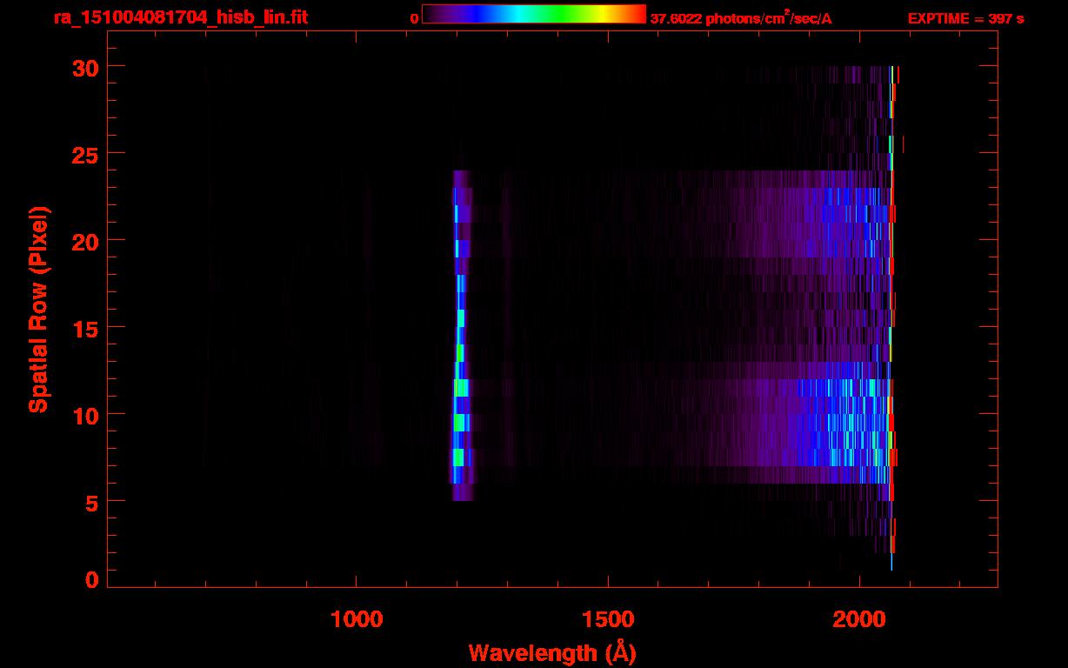Screen dimensions: 1068x668
Task: Click the Wavelength (Å) axis title
Action: [x=552, y=652]
